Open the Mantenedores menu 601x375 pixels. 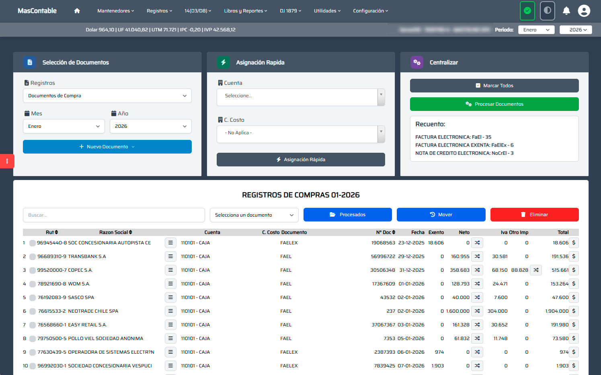tap(116, 11)
